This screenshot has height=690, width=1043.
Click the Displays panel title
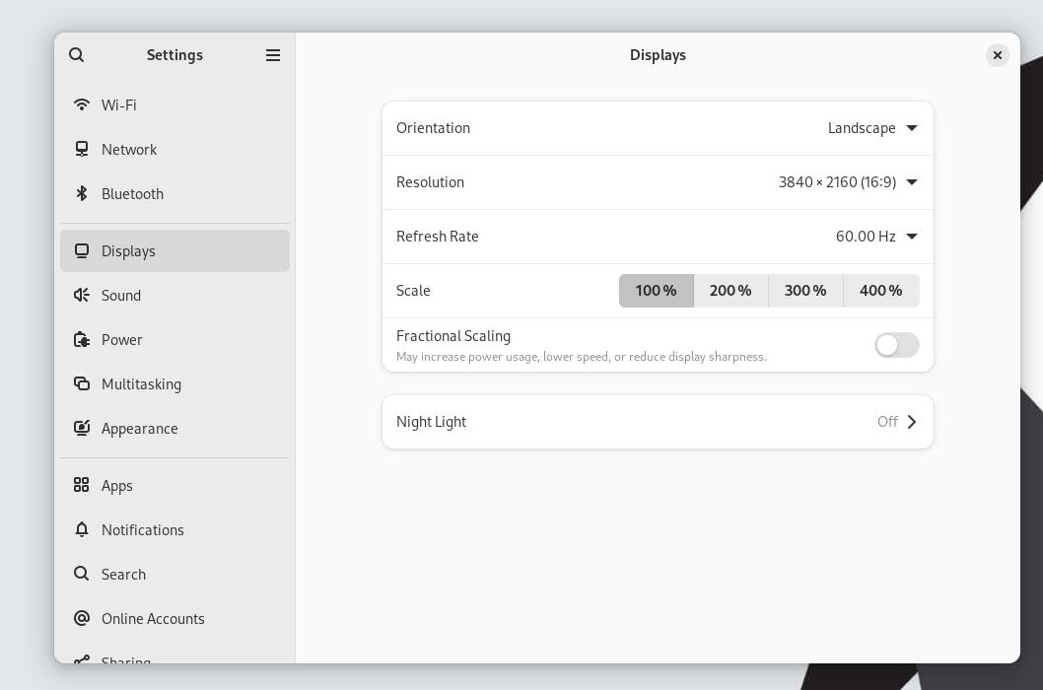point(658,55)
